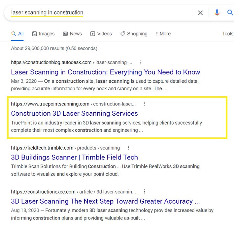Clear the search box with the X icon
Screen dimensions: 234x227
(200, 13)
